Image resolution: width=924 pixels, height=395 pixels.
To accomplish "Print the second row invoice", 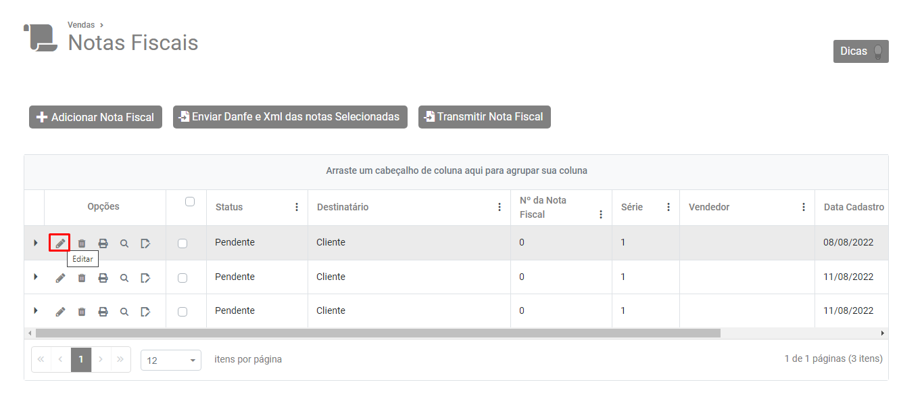I will coord(103,277).
